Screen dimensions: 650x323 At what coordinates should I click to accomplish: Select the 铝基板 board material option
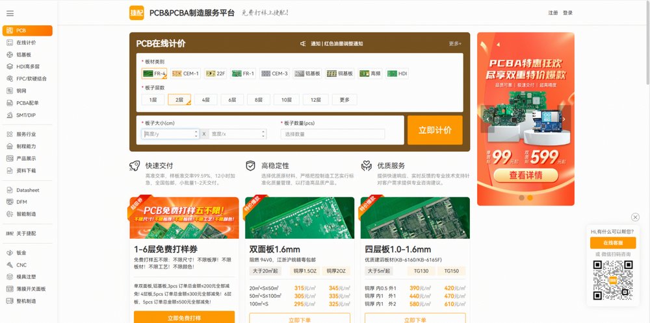pyautogui.click(x=307, y=73)
